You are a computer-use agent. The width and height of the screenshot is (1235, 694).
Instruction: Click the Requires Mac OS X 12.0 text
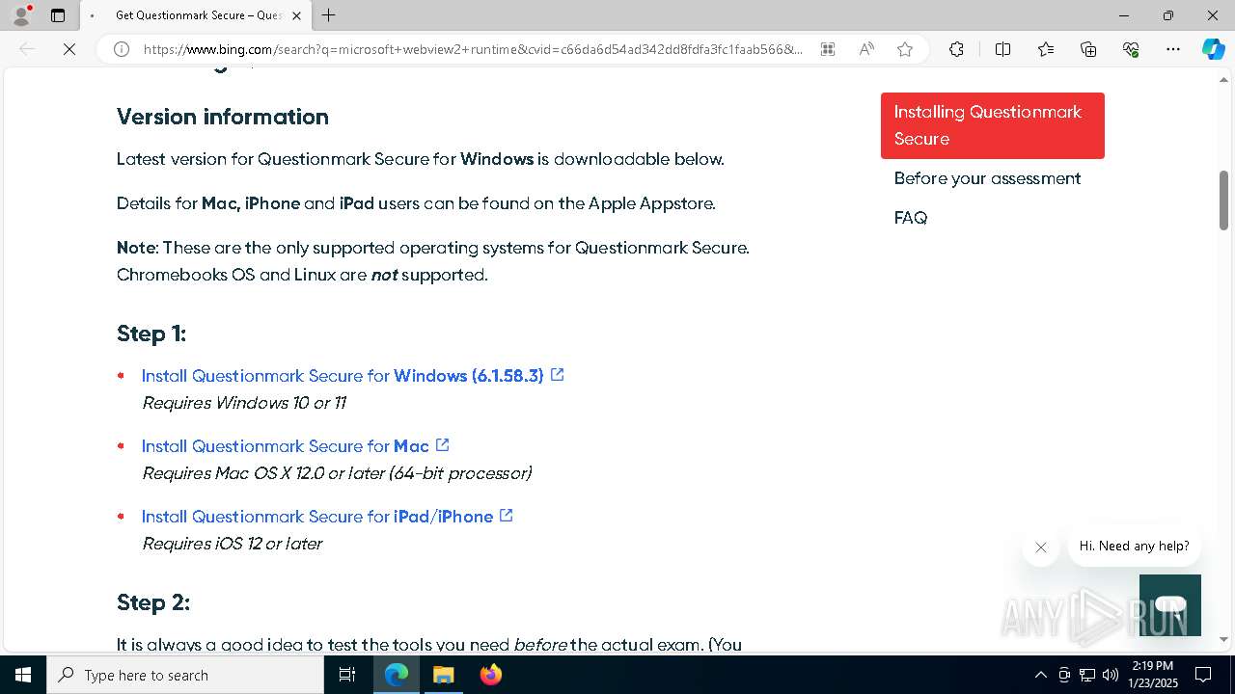tap(337, 473)
